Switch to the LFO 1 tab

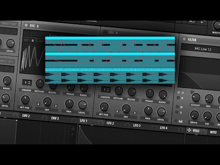pyautogui.click(x=83, y=121)
